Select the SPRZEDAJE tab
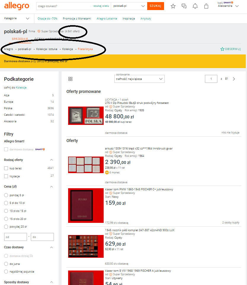The image size is (247, 285). 20,39
